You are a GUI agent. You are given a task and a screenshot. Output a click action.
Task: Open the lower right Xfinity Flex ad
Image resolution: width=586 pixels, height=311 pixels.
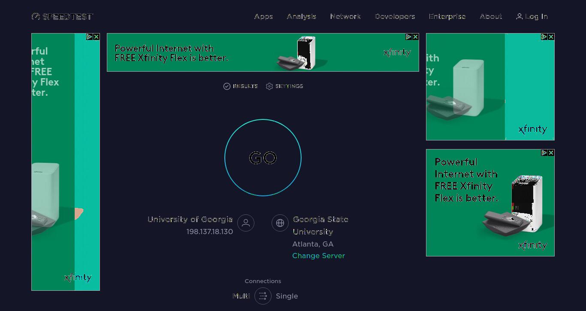click(490, 203)
